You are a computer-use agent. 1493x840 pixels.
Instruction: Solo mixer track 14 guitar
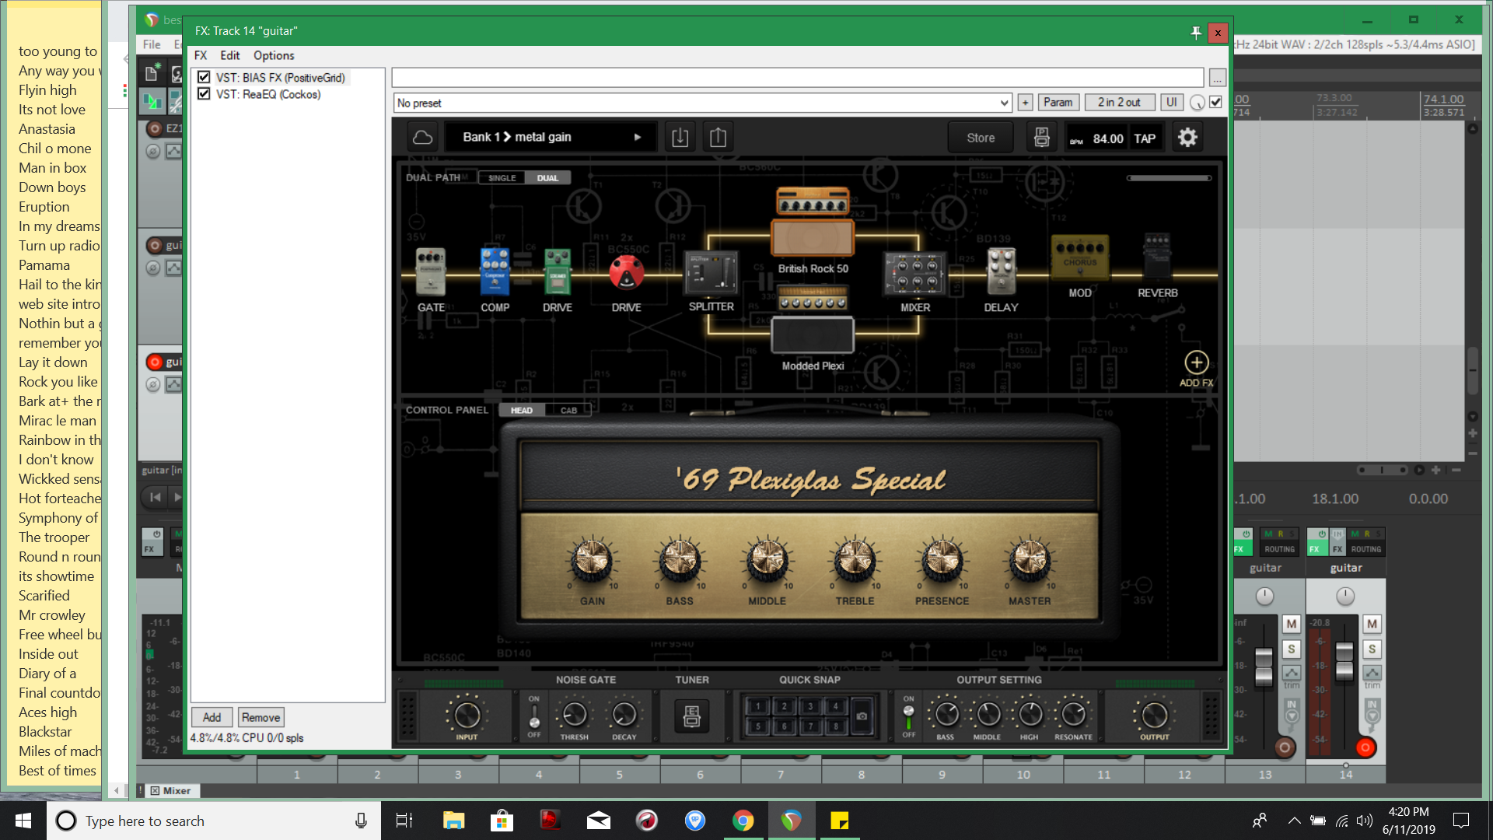click(1372, 649)
